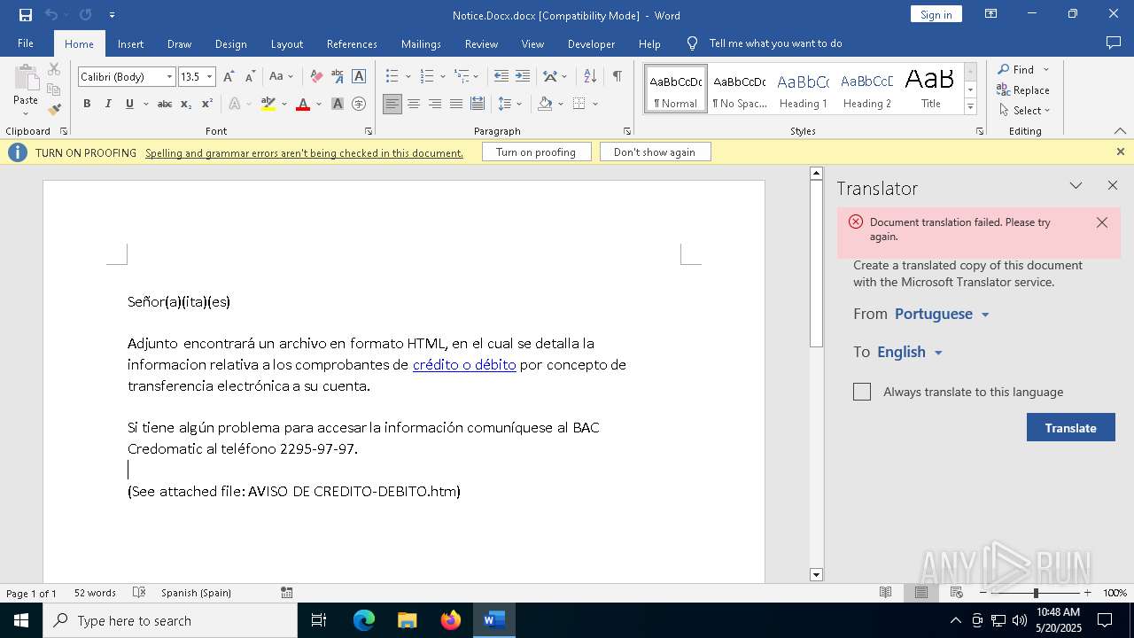The height and width of the screenshot is (638, 1134).
Task: Open crédito o débito hyperlink
Action: [464, 364]
